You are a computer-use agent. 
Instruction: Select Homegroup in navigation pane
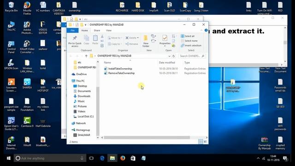coord(83,130)
